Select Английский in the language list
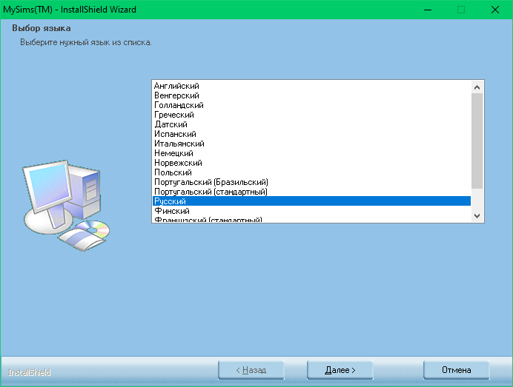Image resolution: width=513 pixels, height=387 pixels. click(311, 86)
